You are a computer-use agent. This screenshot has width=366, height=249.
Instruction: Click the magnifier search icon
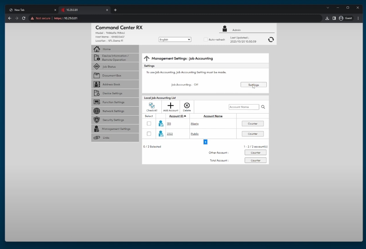[x=263, y=107]
